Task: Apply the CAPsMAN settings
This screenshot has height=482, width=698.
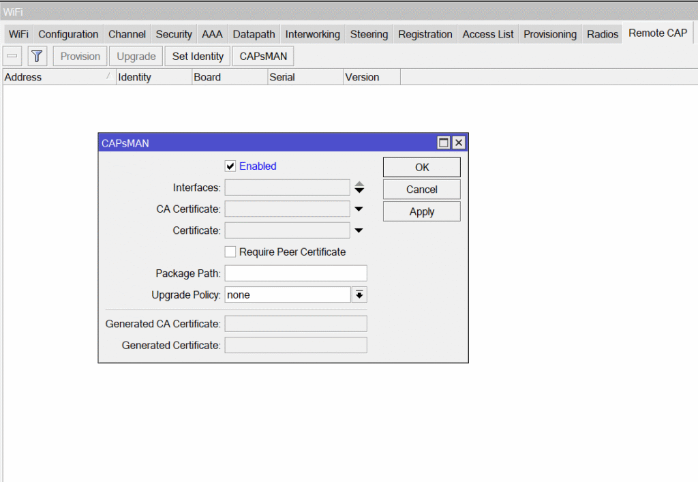Action: click(421, 212)
